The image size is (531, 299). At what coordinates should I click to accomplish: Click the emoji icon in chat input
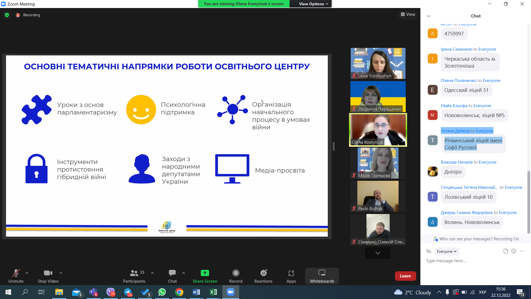[x=514, y=251]
